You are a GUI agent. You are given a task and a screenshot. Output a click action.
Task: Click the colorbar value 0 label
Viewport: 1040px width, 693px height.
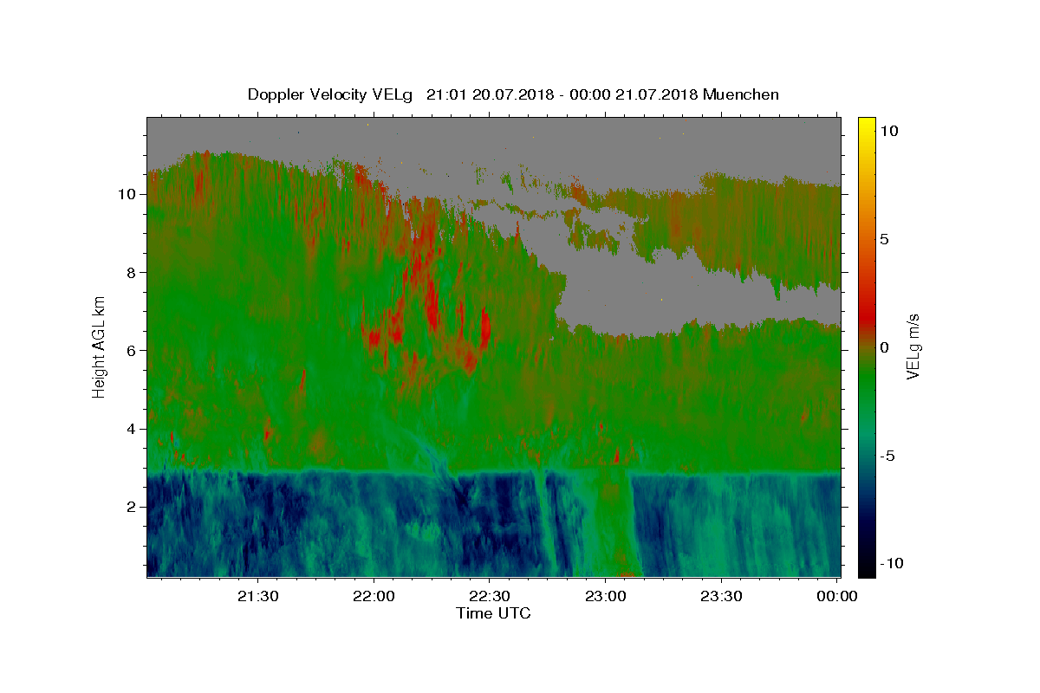pos(886,347)
